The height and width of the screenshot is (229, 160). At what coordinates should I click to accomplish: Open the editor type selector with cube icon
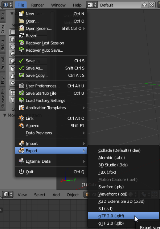click(x=8, y=194)
